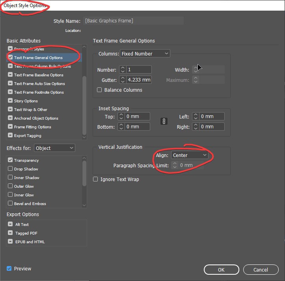Click Basic Attributes list scroll-down arrow
The image size is (285, 281).
[x=84, y=137]
